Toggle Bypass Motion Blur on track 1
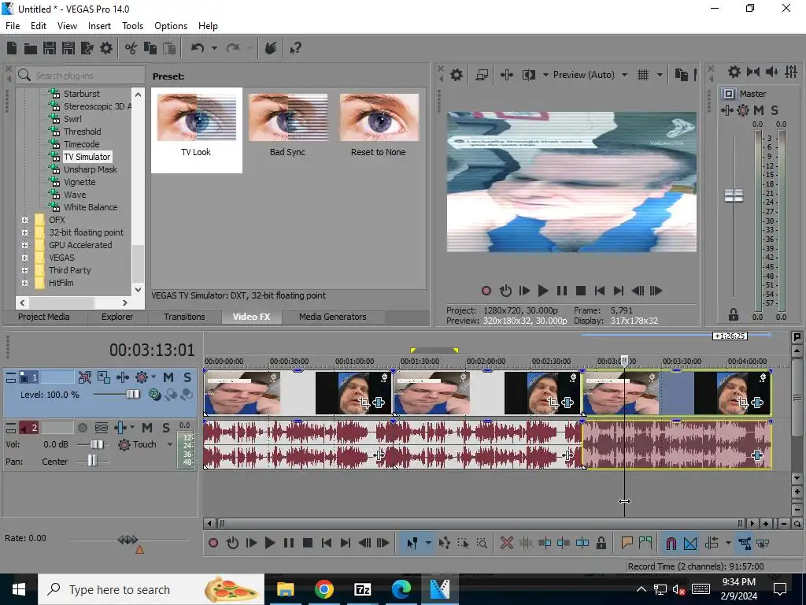The width and height of the screenshot is (806, 605). point(85,377)
